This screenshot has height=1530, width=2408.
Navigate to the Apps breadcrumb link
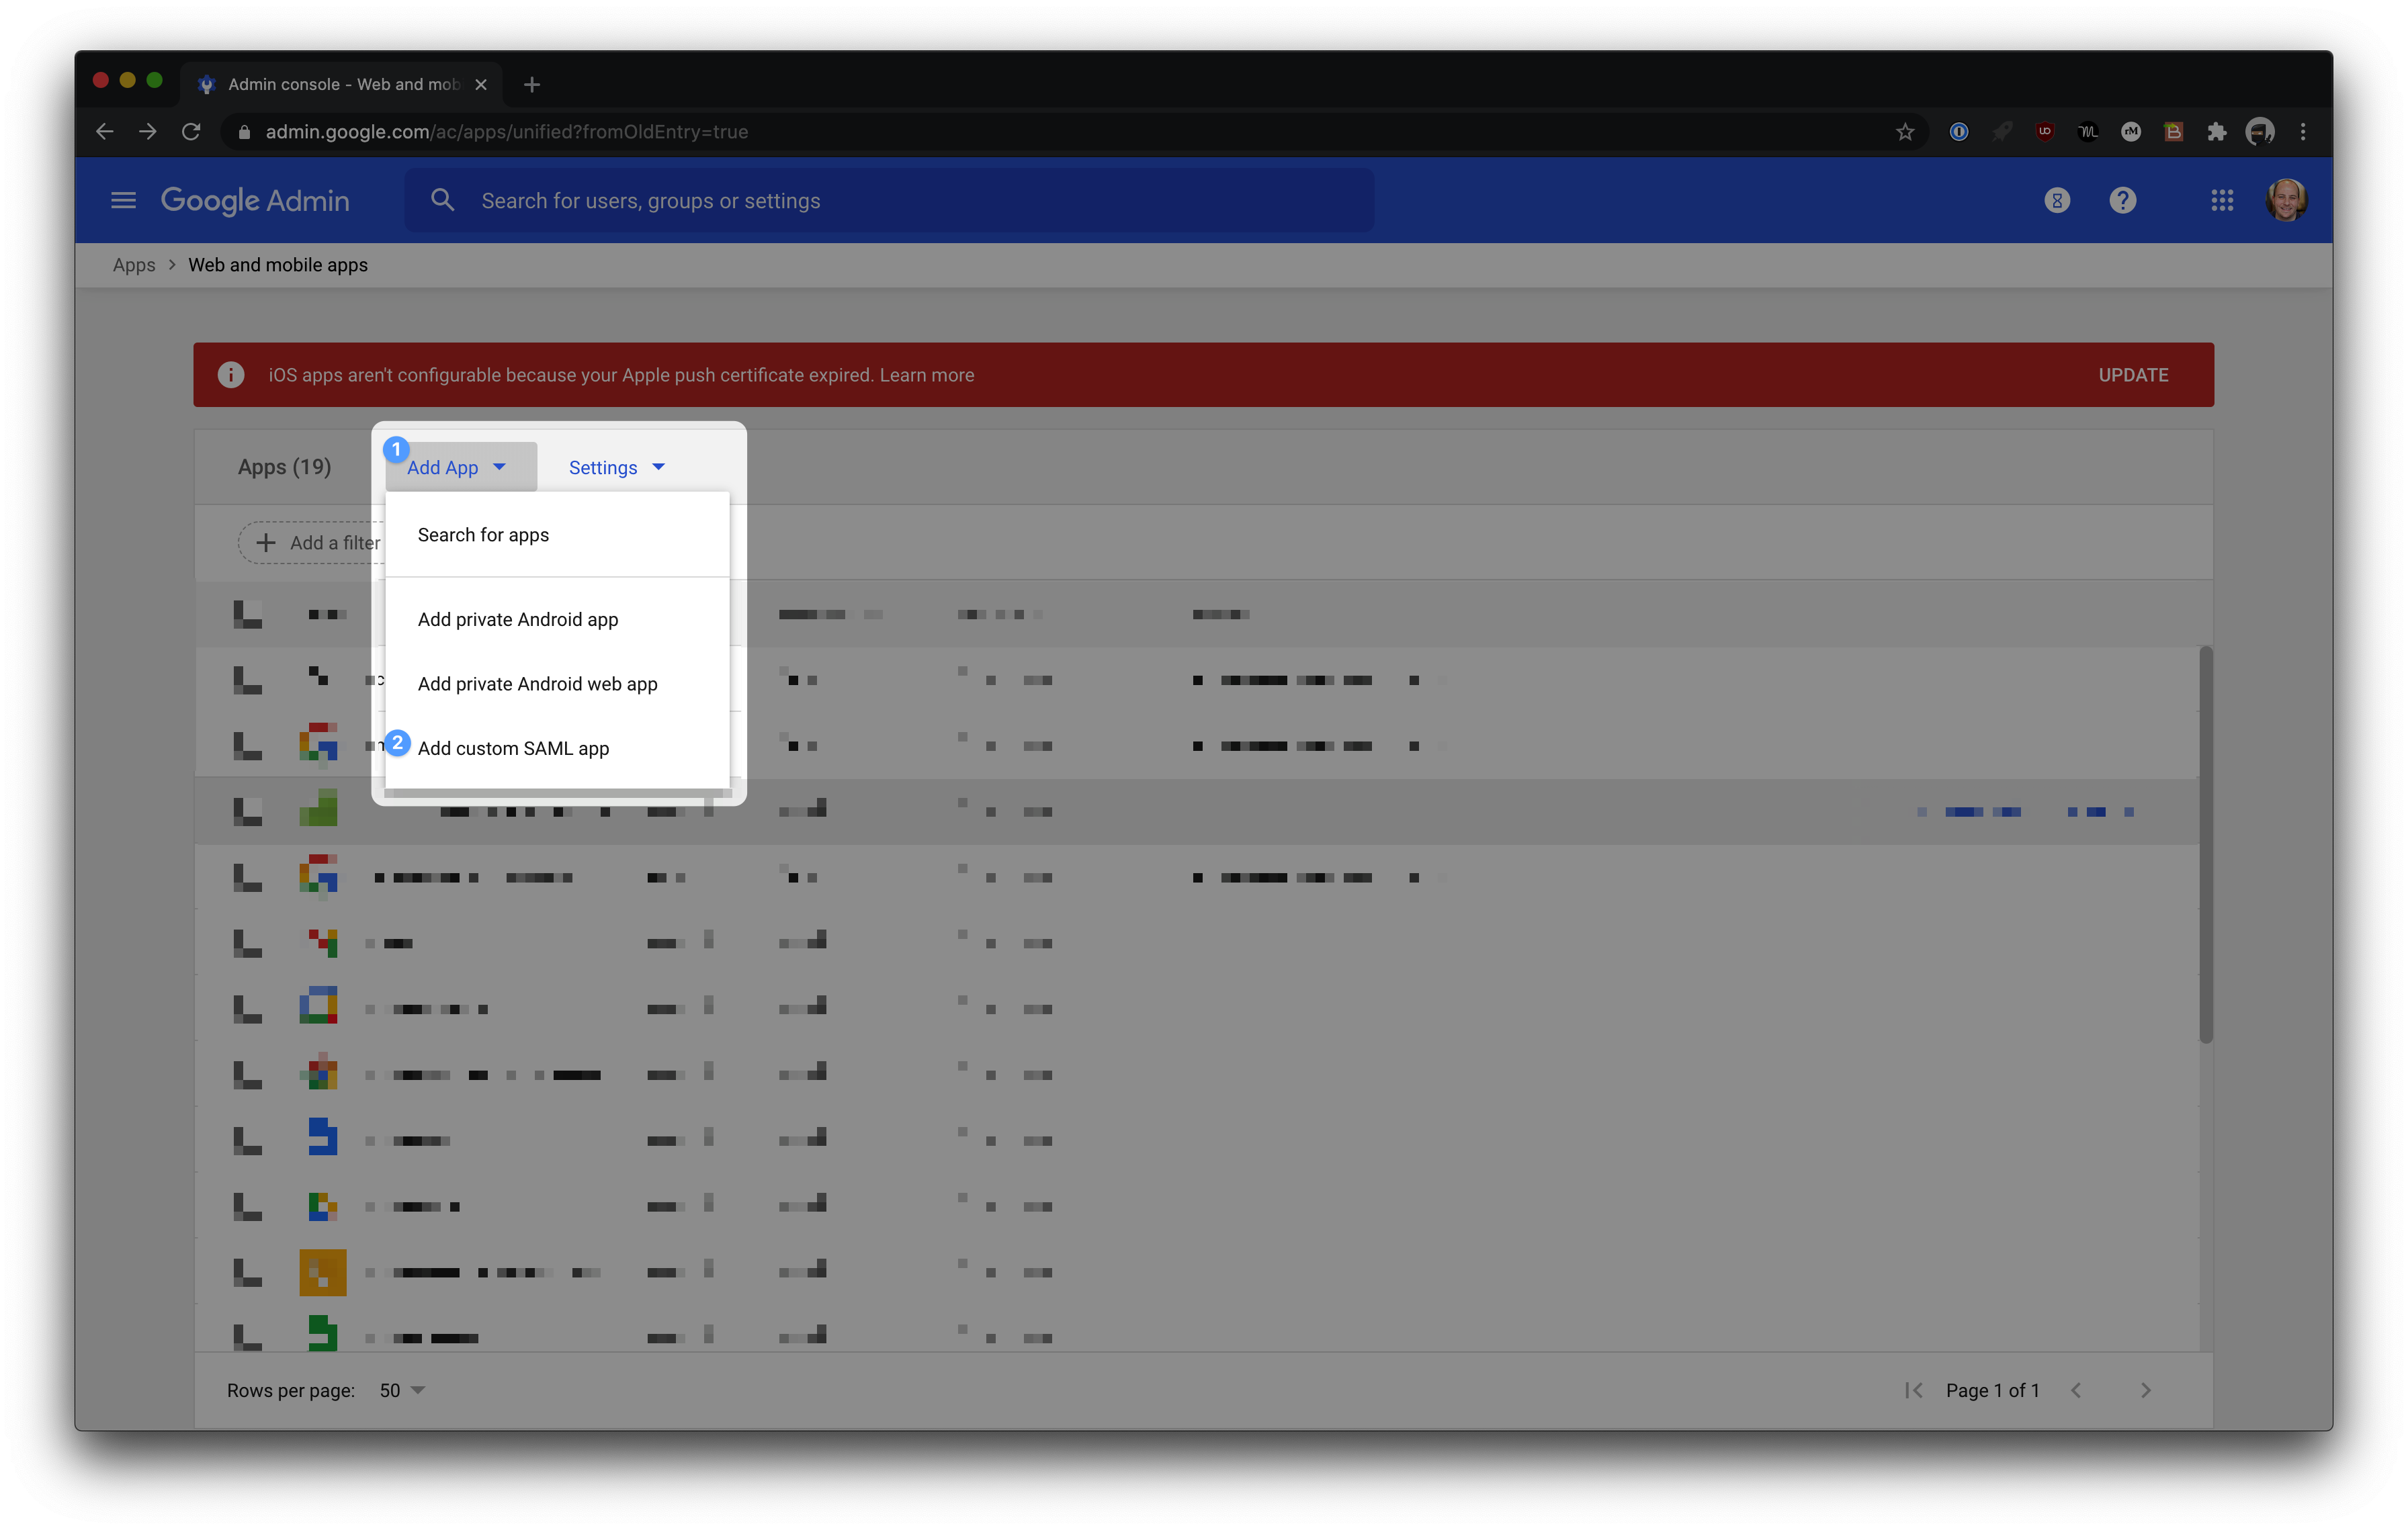[134, 265]
